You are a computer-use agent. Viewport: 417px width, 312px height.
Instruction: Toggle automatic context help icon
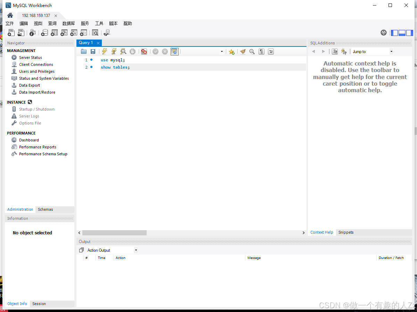click(x=344, y=52)
